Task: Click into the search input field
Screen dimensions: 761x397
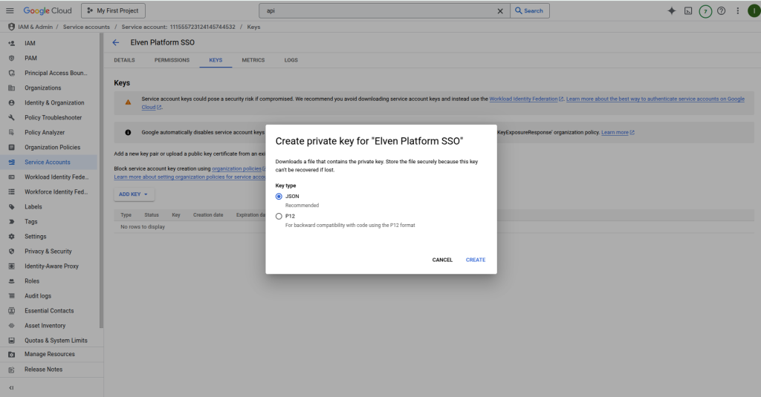Action: click(x=379, y=11)
